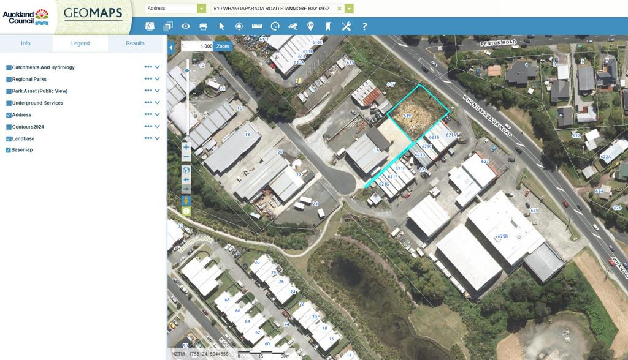Click the Zoom scale button
Viewport: 628px width, 360px height.
click(223, 47)
